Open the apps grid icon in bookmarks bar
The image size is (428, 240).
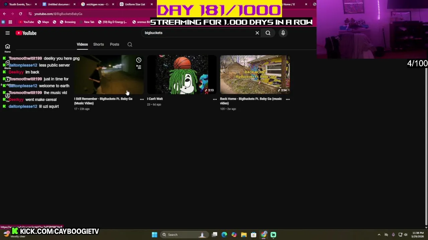tap(10, 22)
